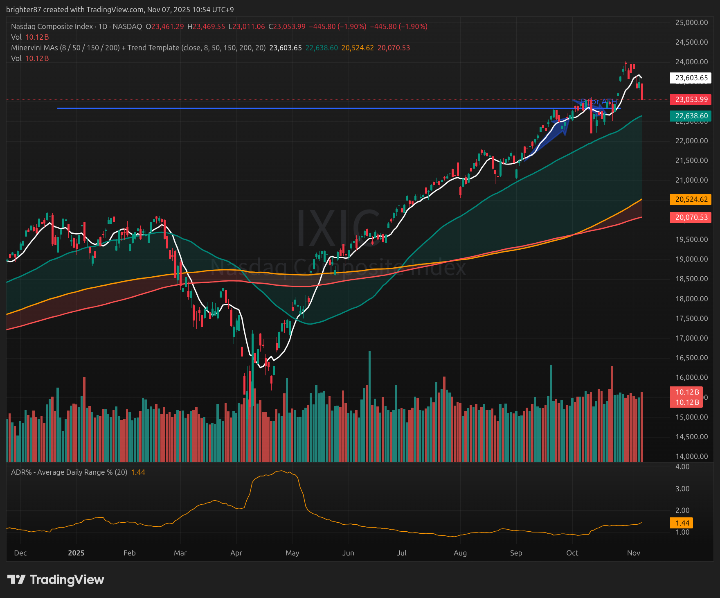Click the red 23,053.99 last price label
The image size is (720, 598).
691,99
